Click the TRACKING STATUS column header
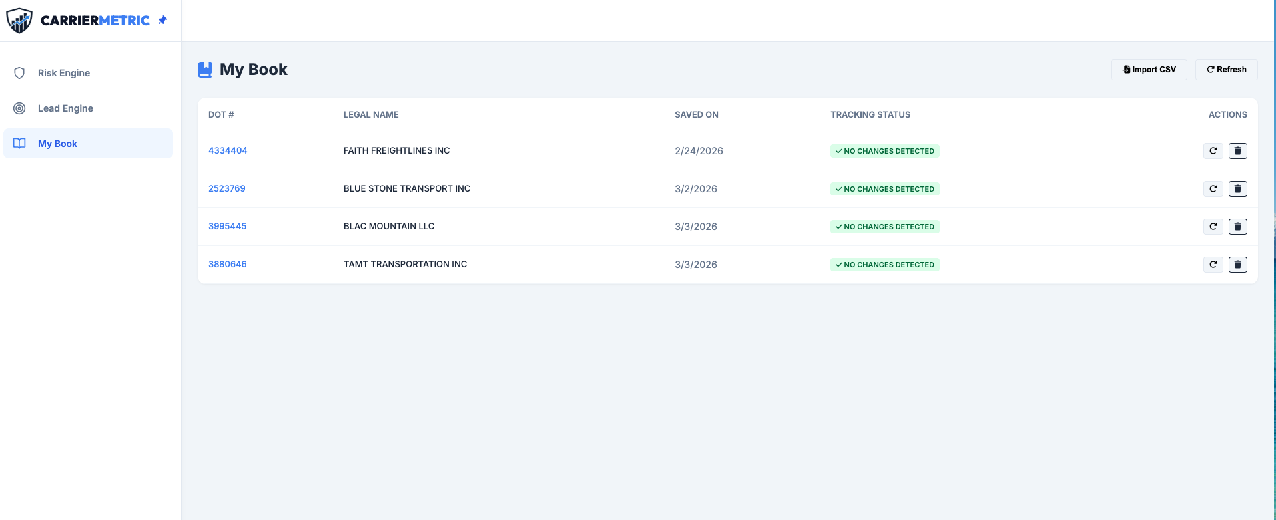This screenshot has width=1276, height=520. 870,115
